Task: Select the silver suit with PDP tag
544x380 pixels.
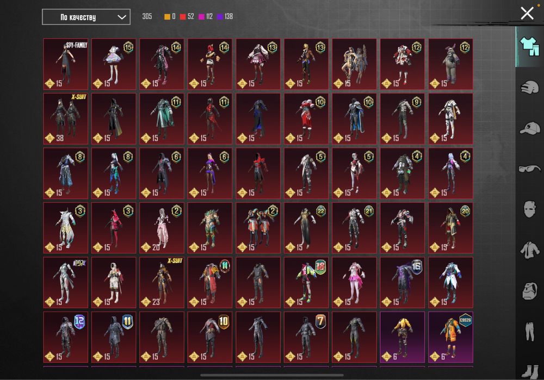Action: tap(66, 283)
